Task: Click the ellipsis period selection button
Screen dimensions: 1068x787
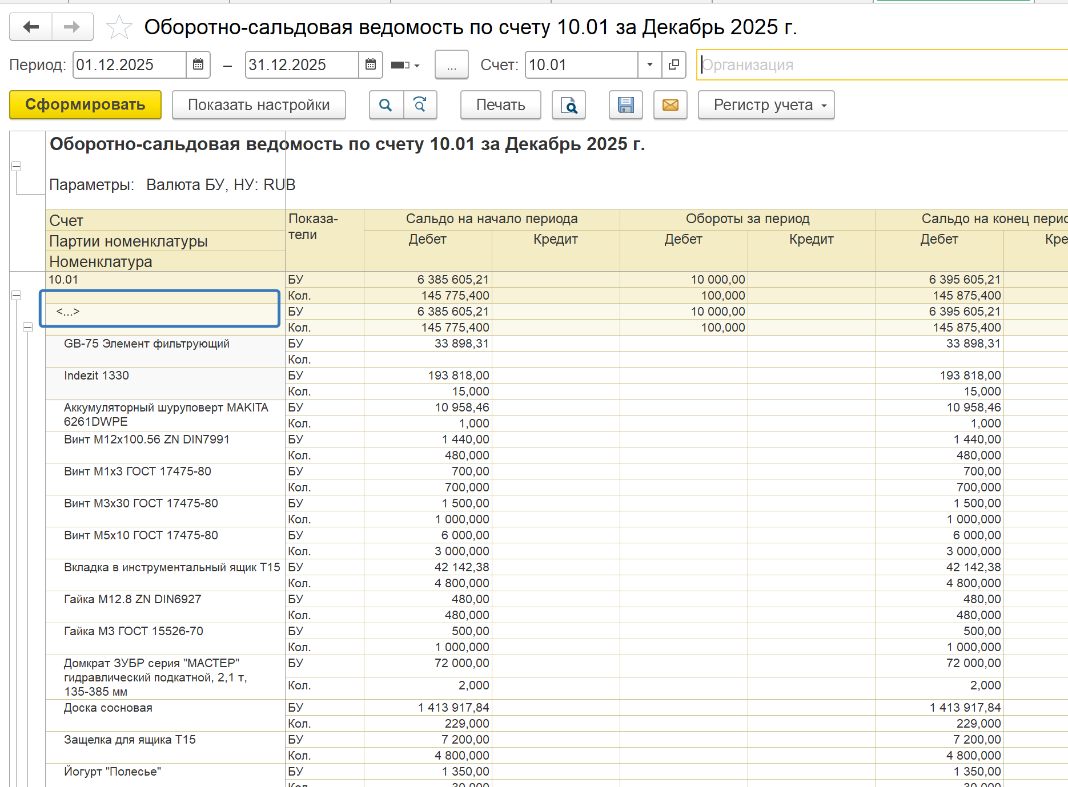Action: 451,64
